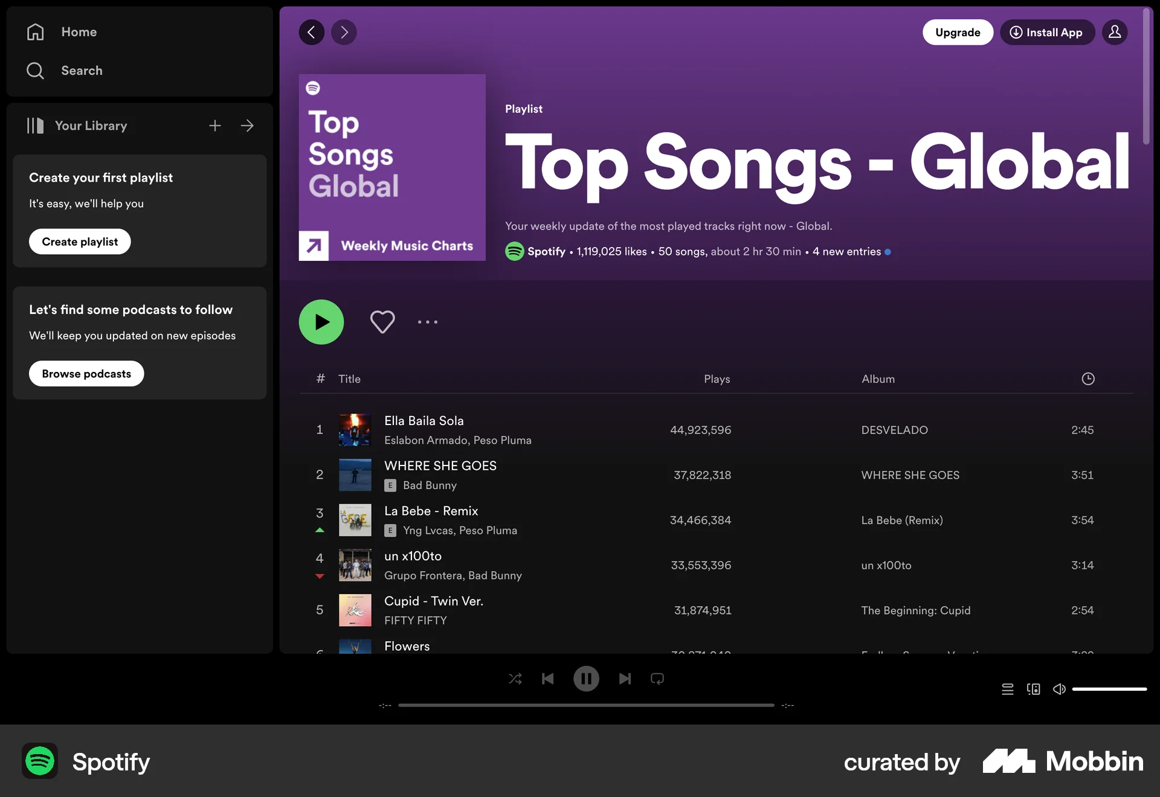Screen dimensions: 1160x797
Task: Mute audio with the speaker icon
Action: [x=1059, y=688]
